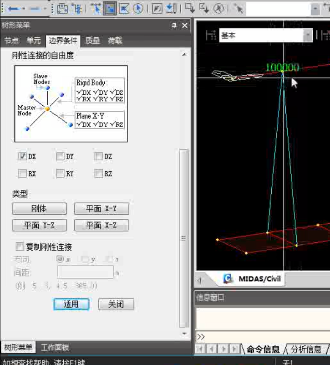The height and width of the screenshot is (365, 330).
Task: Click the 平面 X-Z type button
Action: point(102,225)
